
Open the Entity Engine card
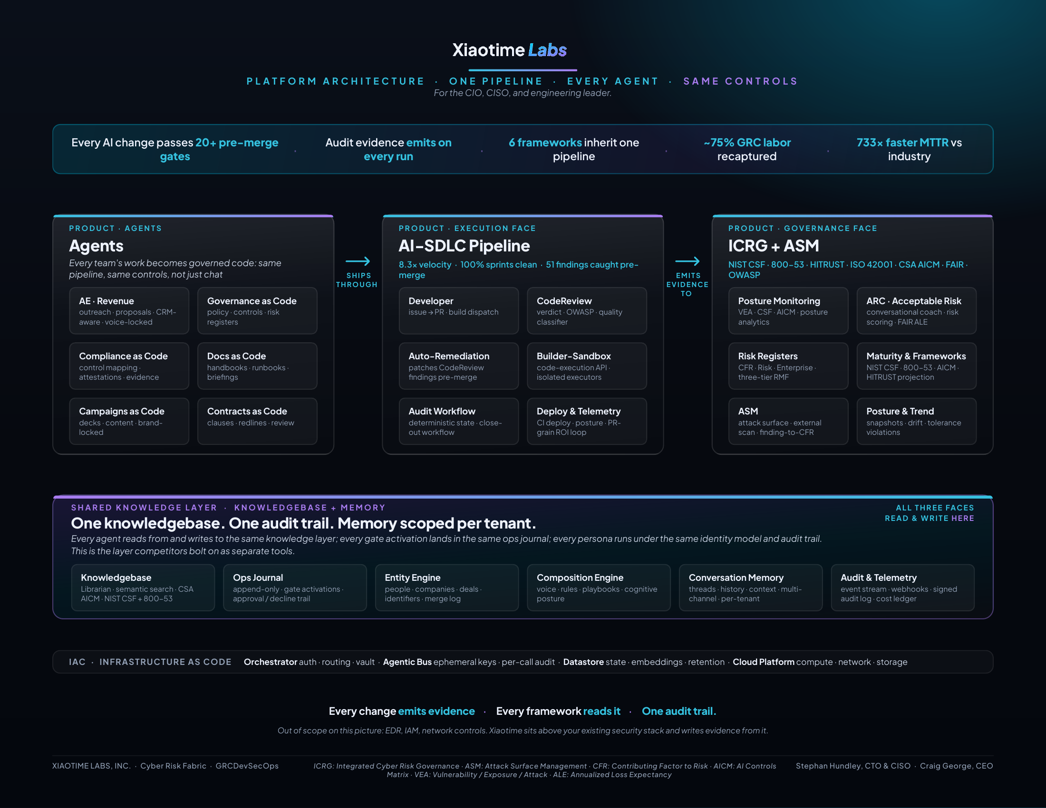[x=447, y=587]
